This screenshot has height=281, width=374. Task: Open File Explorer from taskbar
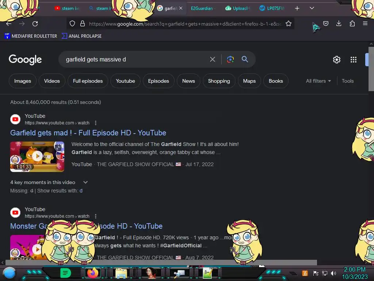click(121, 273)
